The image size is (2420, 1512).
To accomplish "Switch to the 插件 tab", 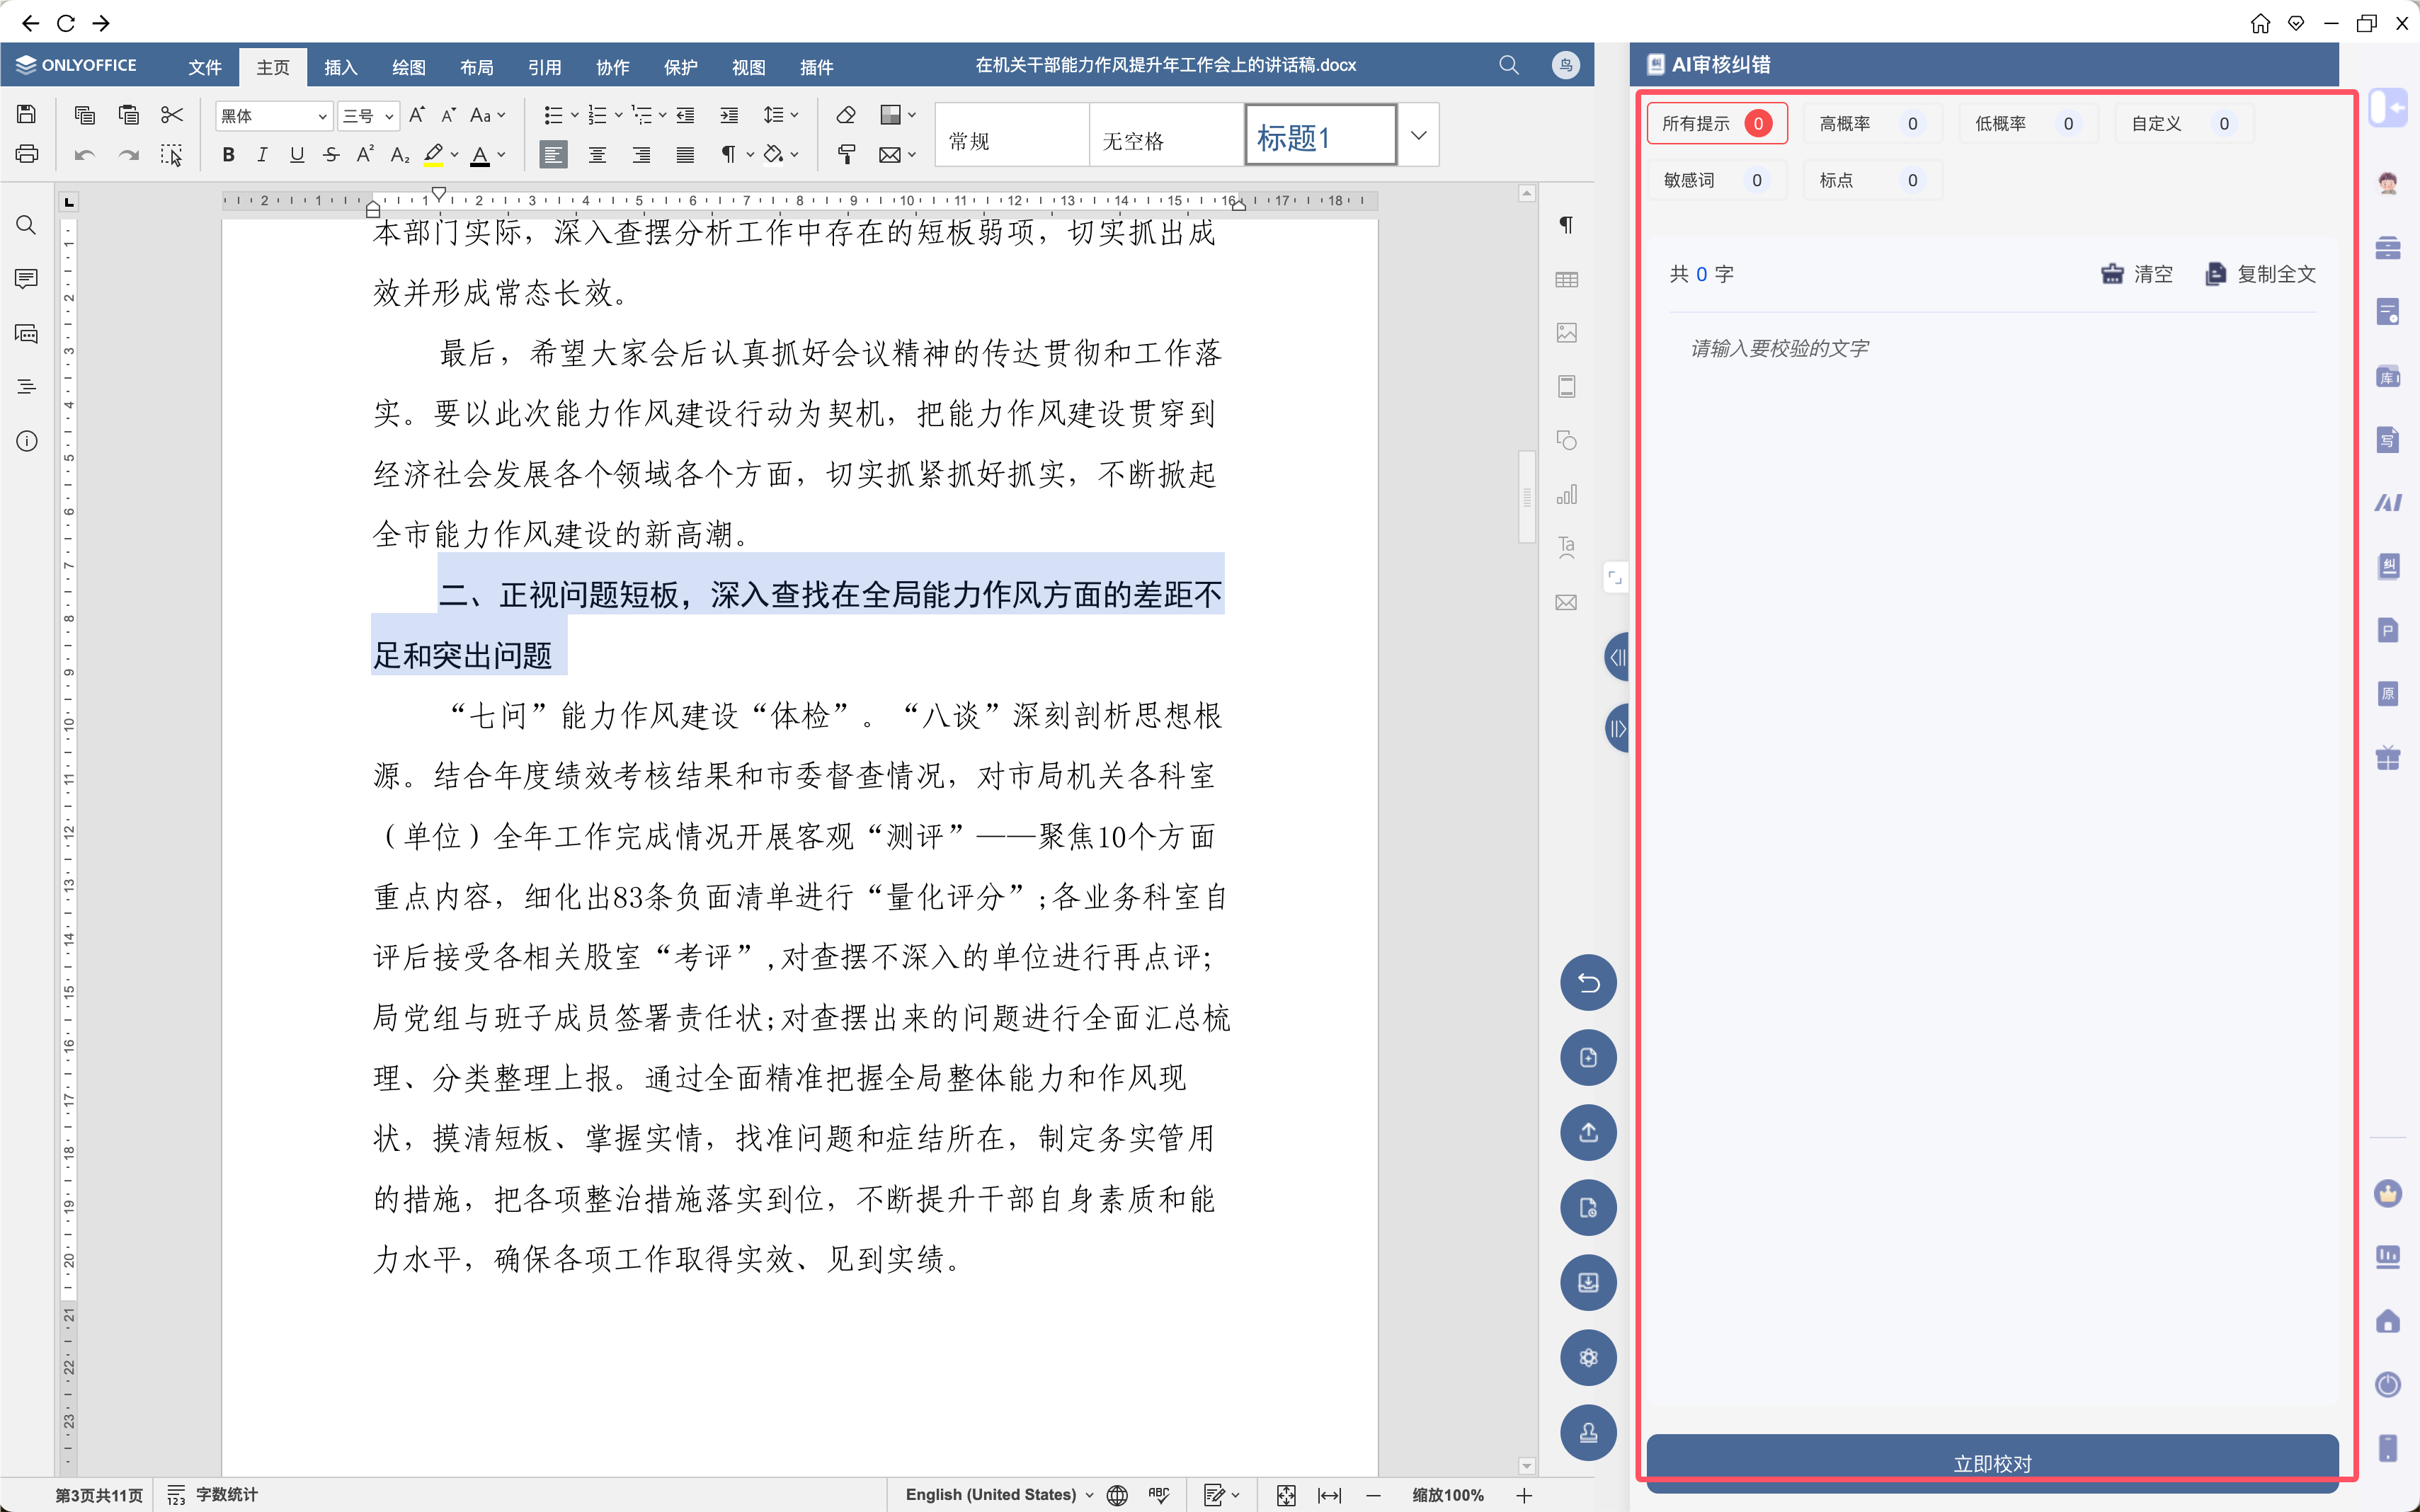I will tap(816, 67).
